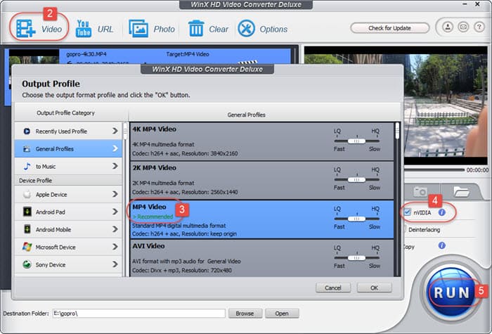Screen dimensions: 492x334
Task: Click the Android Pad icon
Action: (27, 212)
